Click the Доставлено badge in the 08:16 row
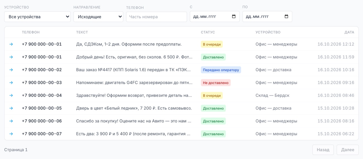This screenshot has height=159, width=363. (213, 121)
